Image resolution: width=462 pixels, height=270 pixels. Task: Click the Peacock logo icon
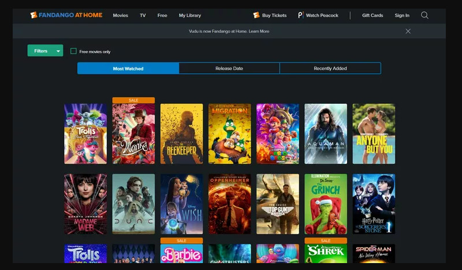click(x=300, y=15)
